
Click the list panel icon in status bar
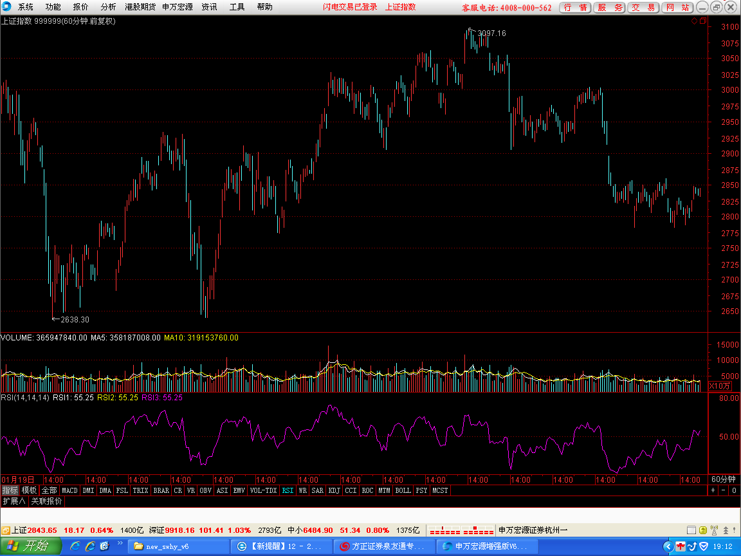click(x=691, y=530)
